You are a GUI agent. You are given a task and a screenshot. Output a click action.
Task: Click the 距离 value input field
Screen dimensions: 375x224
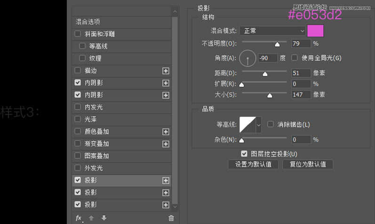301,73
